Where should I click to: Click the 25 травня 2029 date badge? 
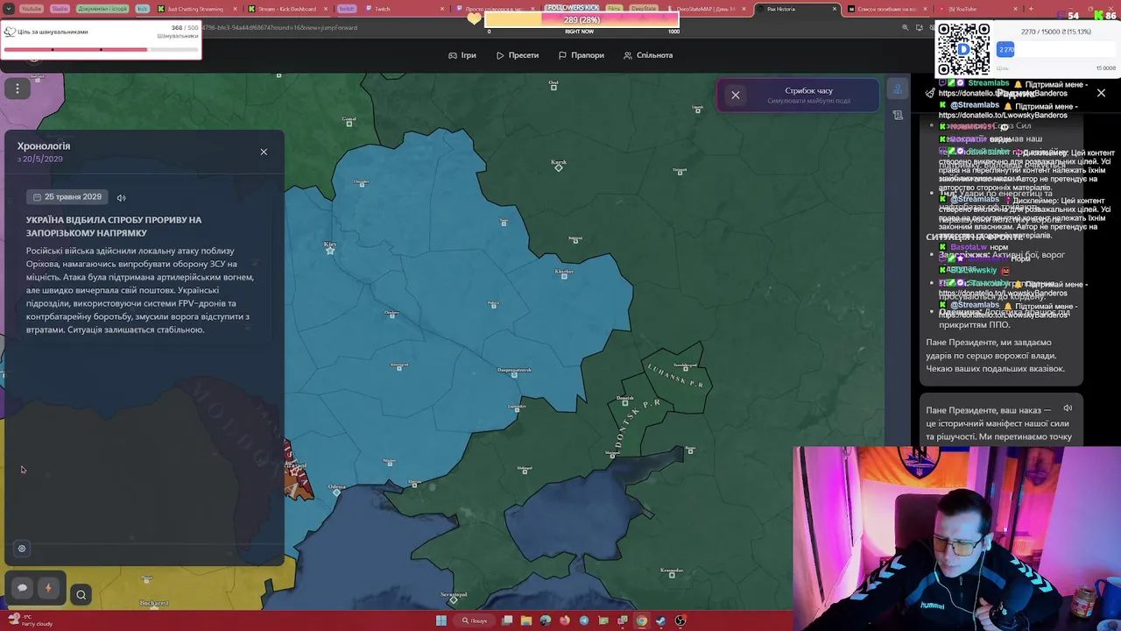coord(67,197)
